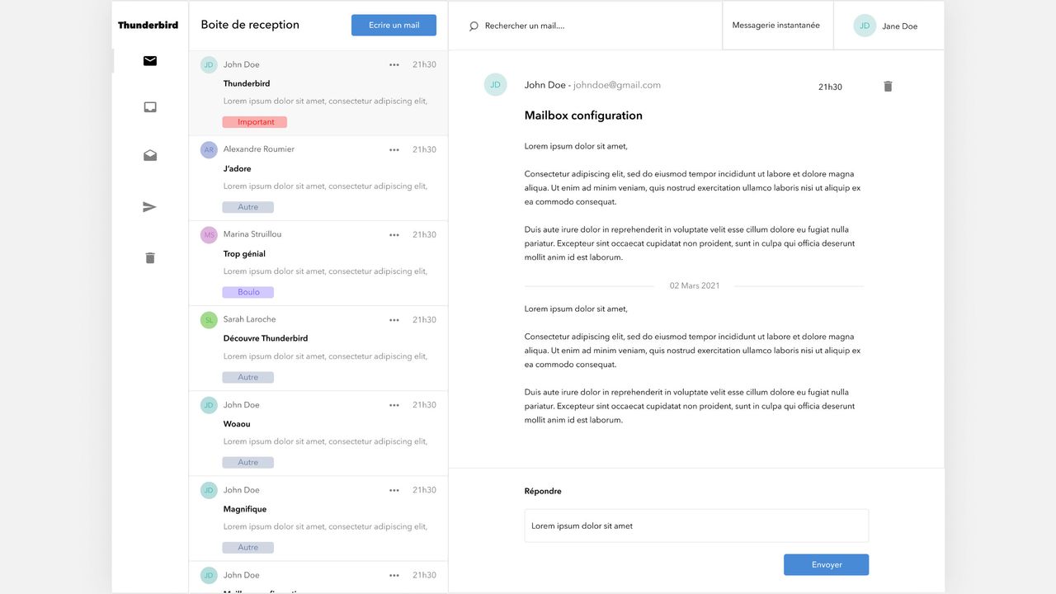Click the Répondre reply text field

[696, 526]
